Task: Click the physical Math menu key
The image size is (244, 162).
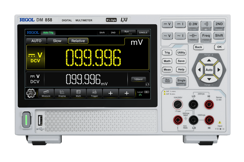Action: pyautogui.click(x=167, y=61)
